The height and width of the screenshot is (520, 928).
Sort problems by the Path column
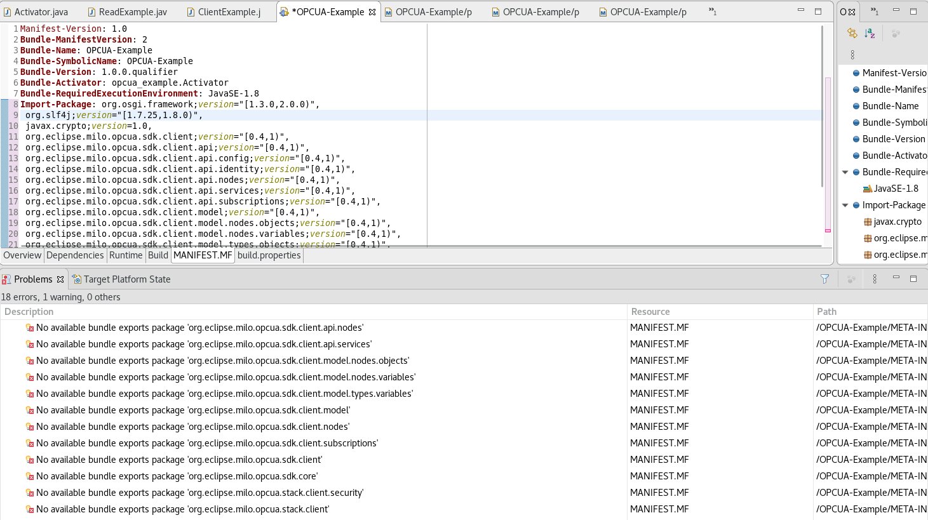[x=870, y=312]
